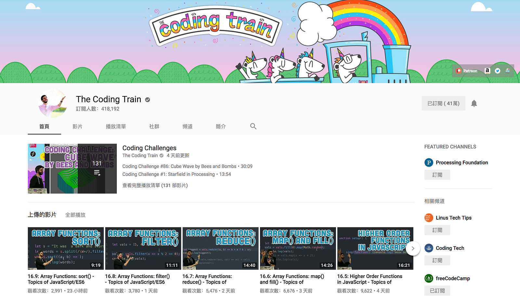Switch to the 首頁 tab

pos(44,127)
